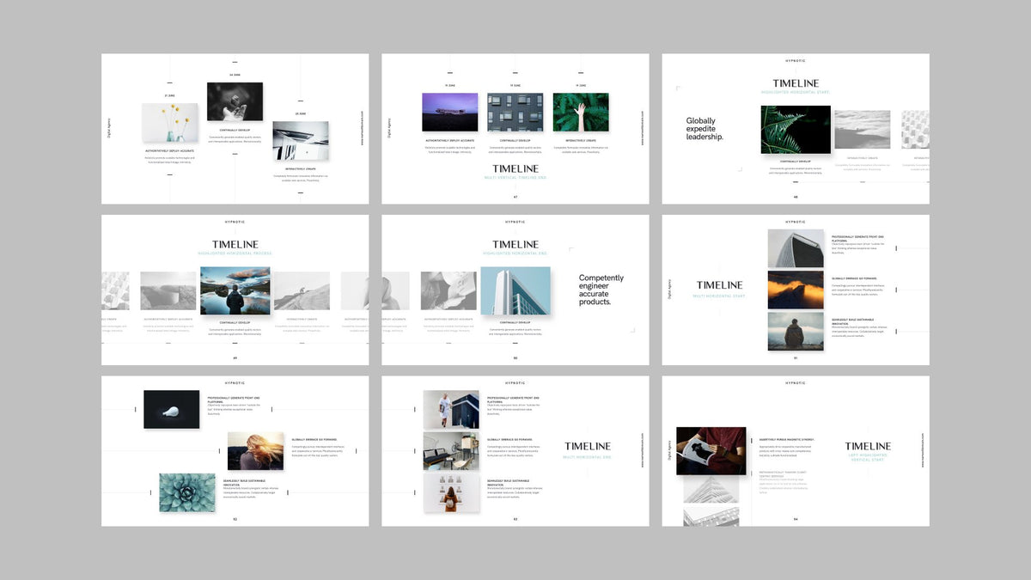The height and width of the screenshot is (580, 1031).
Task: Select the 'MULTI HORIZONTAL END' subtitle
Action: (x=588, y=457)
